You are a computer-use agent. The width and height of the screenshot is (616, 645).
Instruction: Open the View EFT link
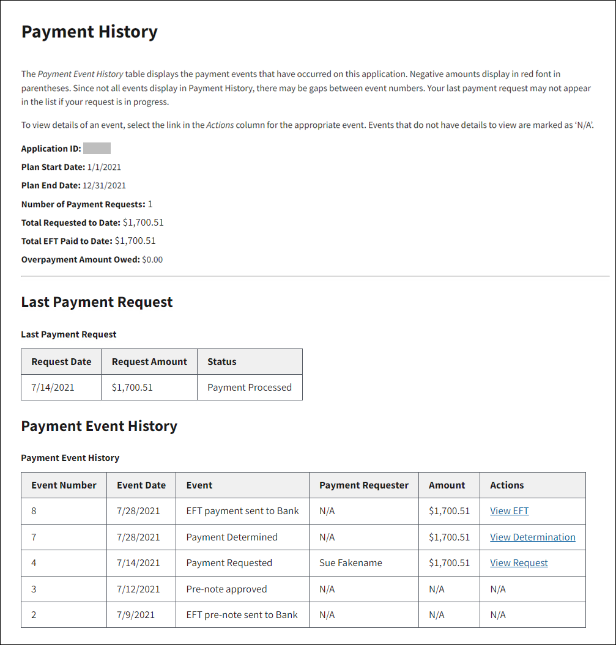(509, 511)
